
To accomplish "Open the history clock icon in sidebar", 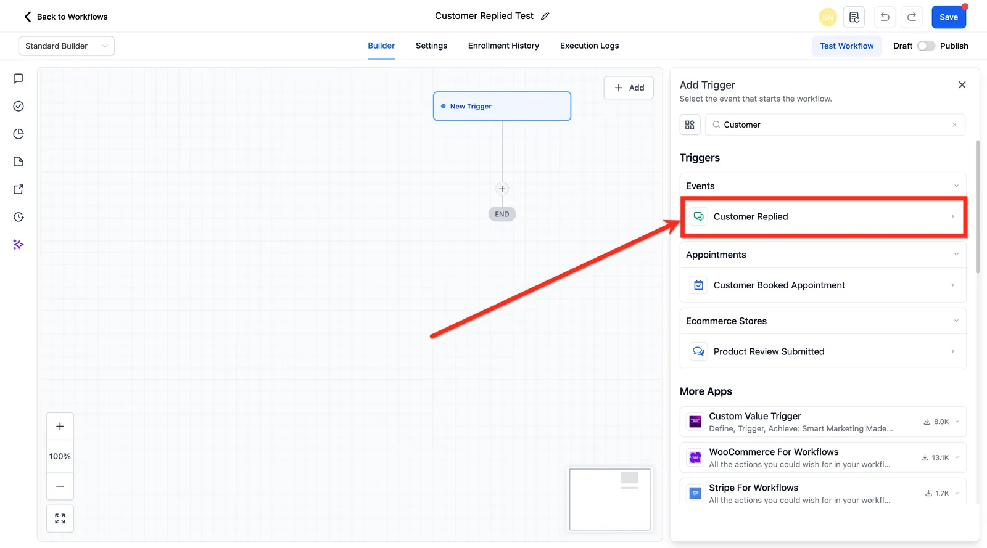I will 19,217.
